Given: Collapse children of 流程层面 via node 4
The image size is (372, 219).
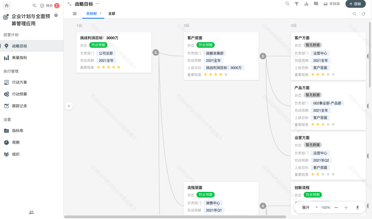Looking at the screenshot, I should pos(263,206).
